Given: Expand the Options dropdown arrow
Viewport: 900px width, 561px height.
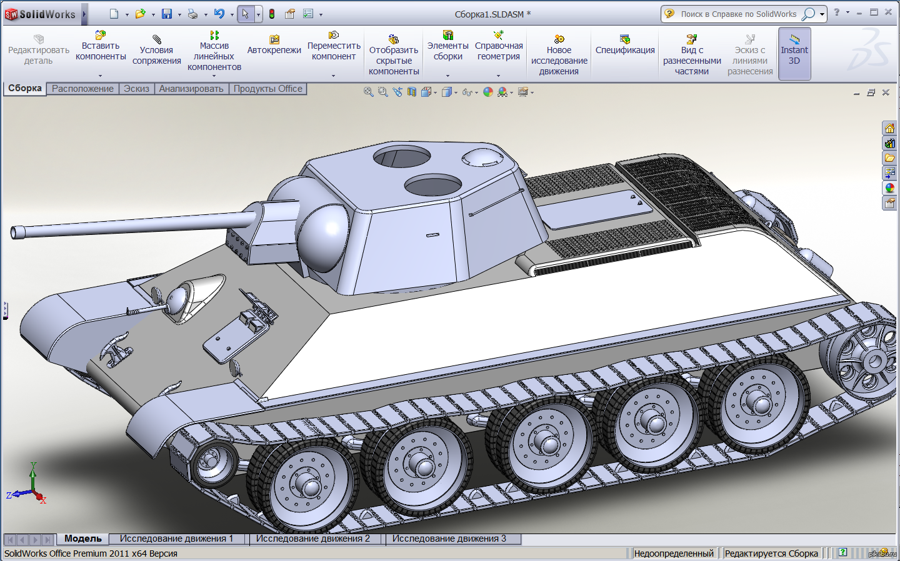Looking at the screenshot, I should click(x=321, y=14).
